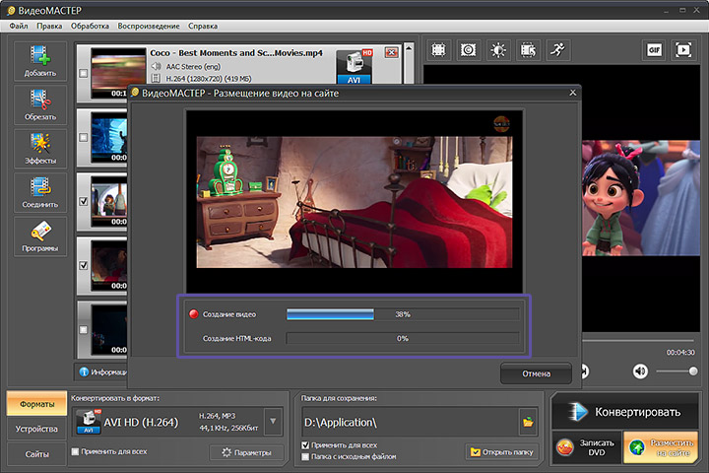Click the D:\Application\ save path field
Screen dimensions: 709x473
410,423
